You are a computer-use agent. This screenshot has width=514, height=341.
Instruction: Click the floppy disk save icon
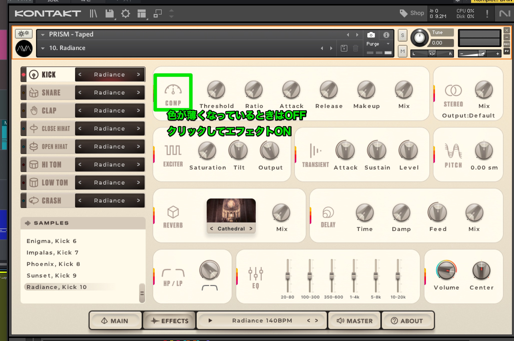coord(109,13)
